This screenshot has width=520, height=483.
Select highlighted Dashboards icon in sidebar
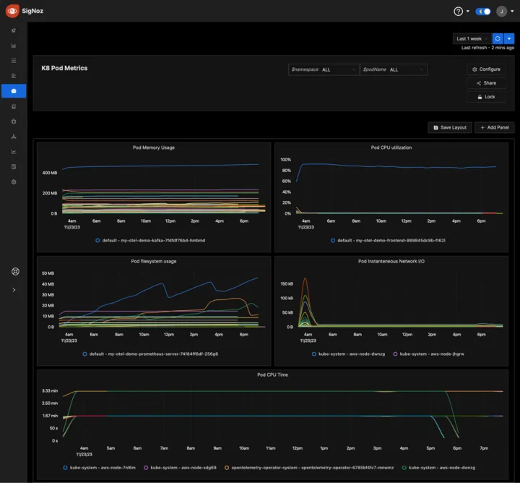click(x=14, y=91)
